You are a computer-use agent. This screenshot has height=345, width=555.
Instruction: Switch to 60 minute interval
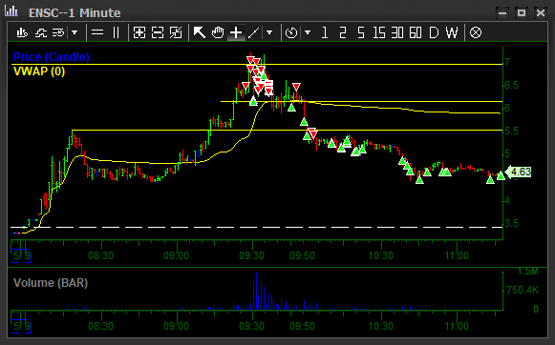416,32
